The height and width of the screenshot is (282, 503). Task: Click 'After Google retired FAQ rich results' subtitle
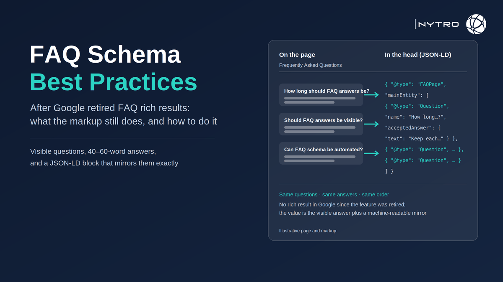click(x=110, y=108)
